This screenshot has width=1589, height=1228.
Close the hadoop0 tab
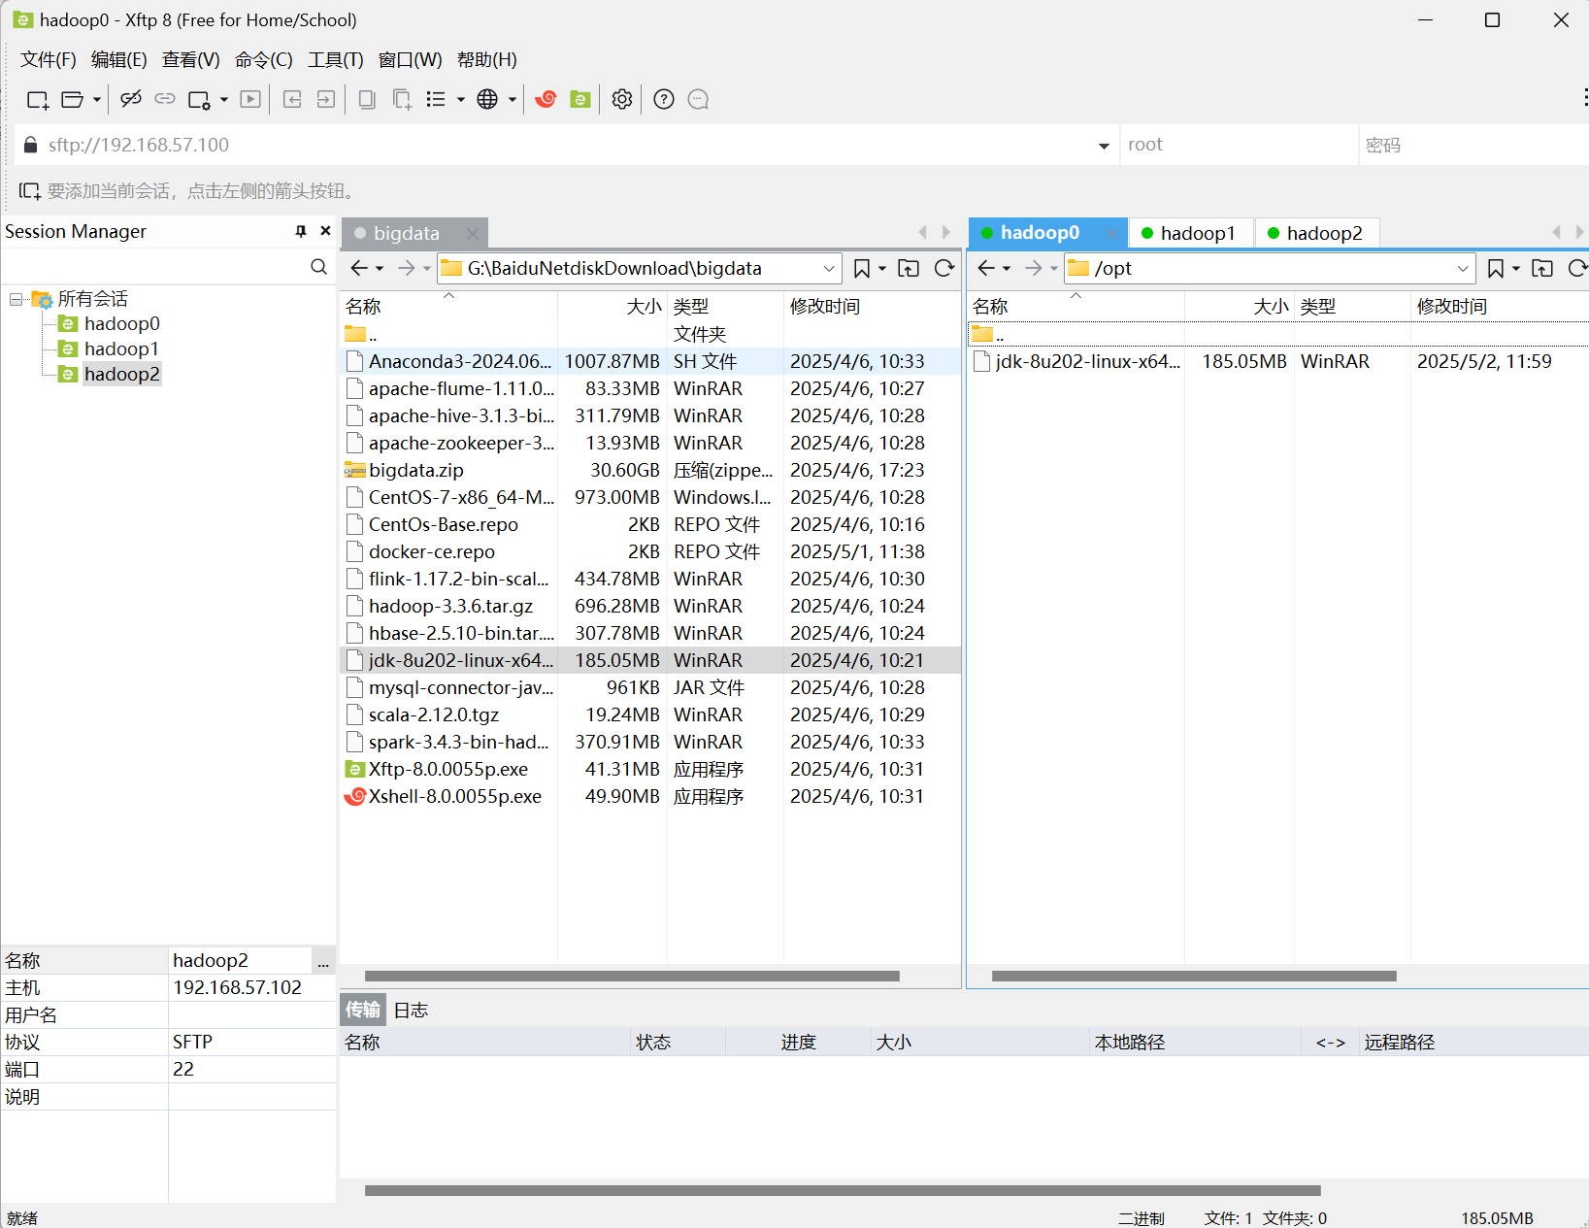1112,233
